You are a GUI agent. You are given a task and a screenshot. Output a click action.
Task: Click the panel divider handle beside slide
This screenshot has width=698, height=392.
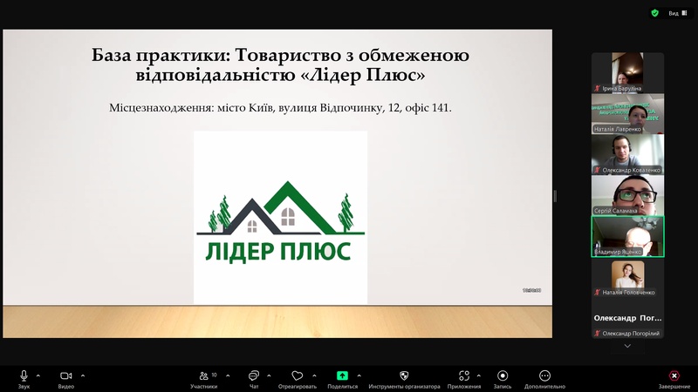(x=555, y=196)
